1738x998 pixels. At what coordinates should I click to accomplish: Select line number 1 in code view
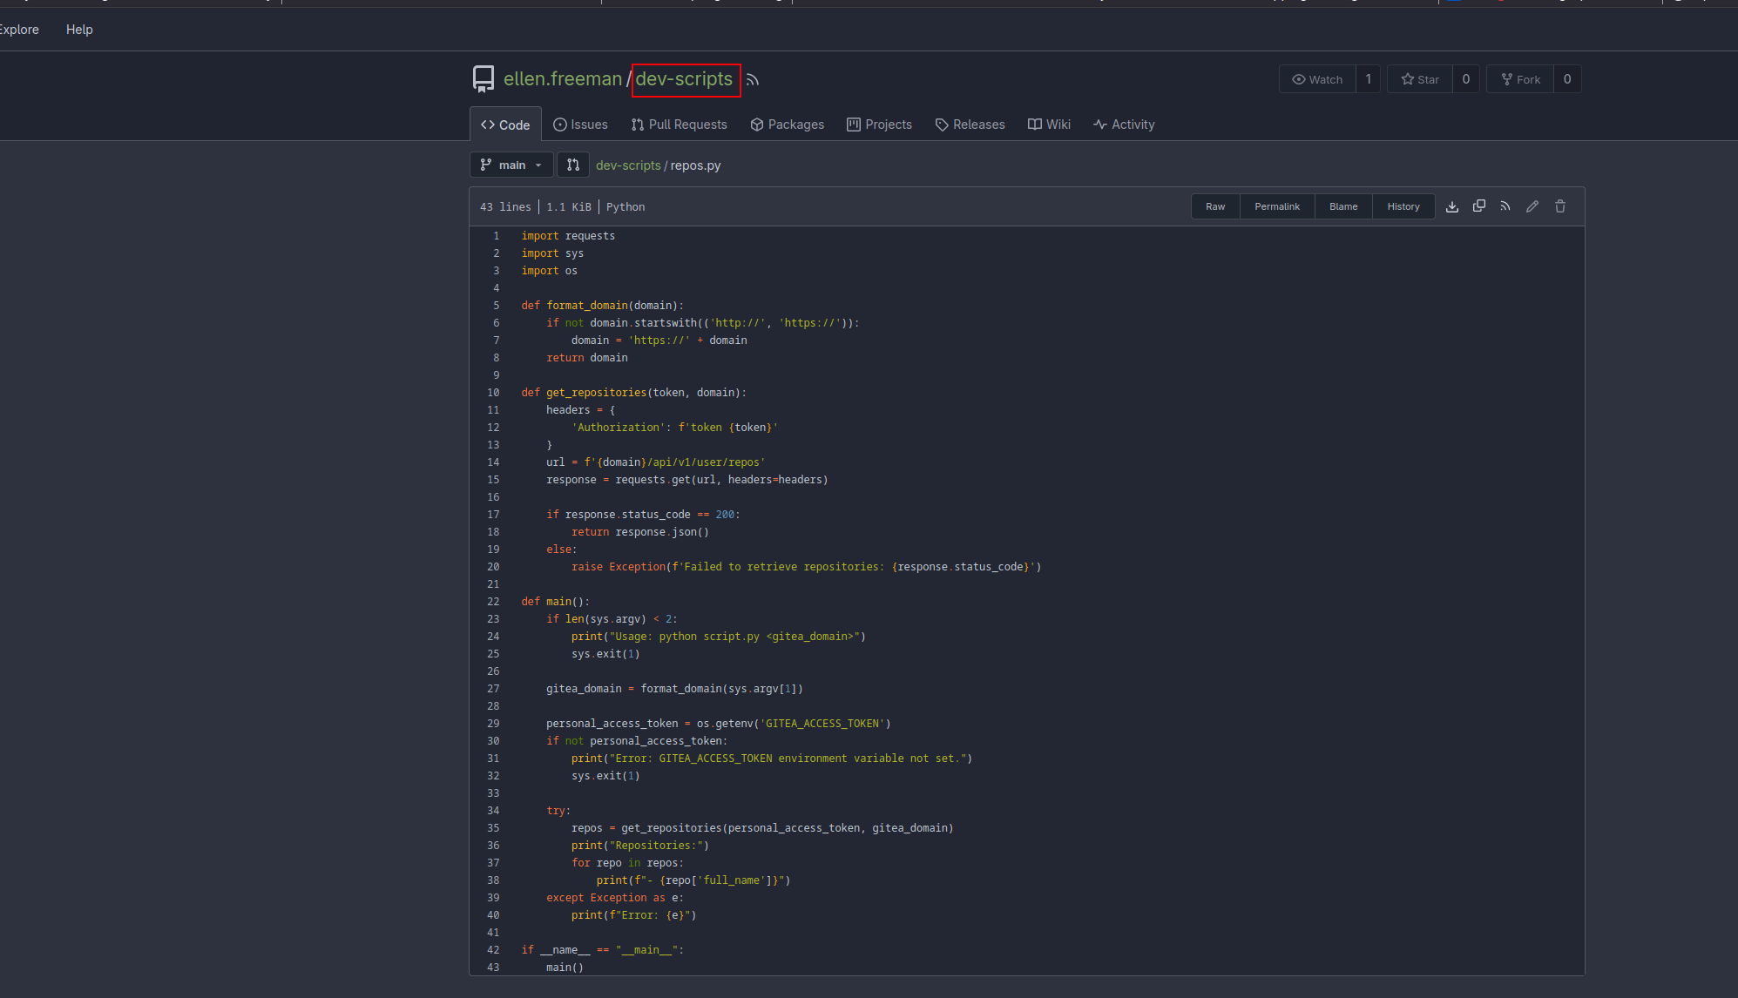pyautogui.click(x=497, y=236)
